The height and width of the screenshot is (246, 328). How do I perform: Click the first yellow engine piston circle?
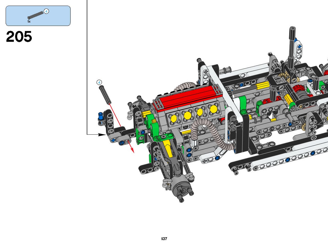[174, 118]
